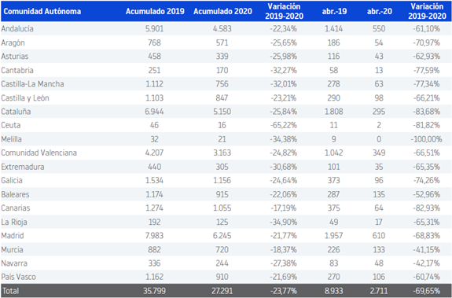Viewport: 452px width, 298px height.
Task: Select the Total row label
Action: tap(10, 291)
